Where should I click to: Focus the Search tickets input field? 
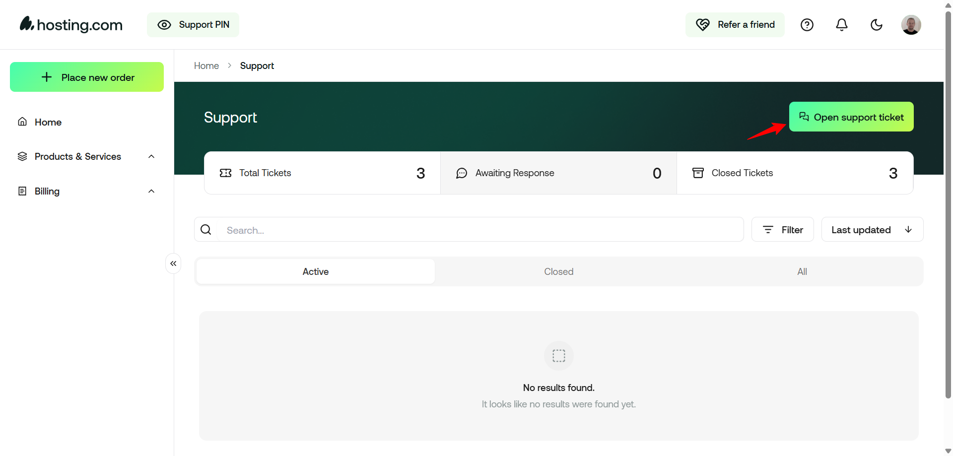tap(469, 229)
